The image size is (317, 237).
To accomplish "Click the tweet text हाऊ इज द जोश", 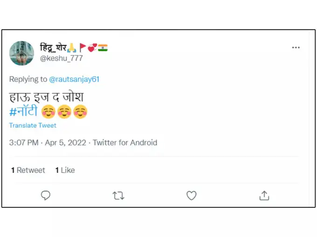I will pos(46,98).
